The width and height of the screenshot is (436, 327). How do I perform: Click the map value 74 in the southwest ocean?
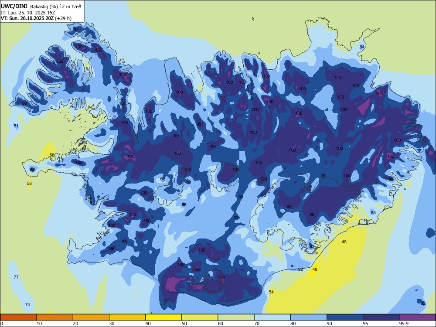tap(27, 304)
